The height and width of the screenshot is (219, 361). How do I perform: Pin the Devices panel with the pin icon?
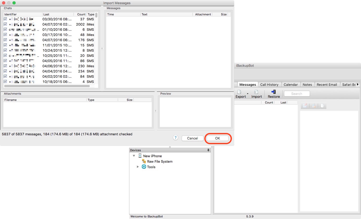[208, 150]
